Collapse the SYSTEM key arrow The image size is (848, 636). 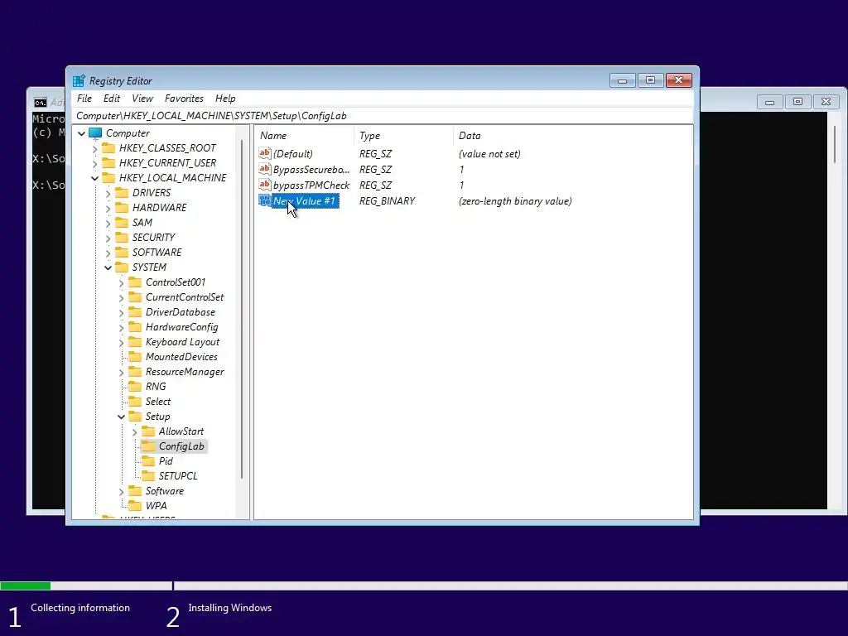tap(108, 267)
